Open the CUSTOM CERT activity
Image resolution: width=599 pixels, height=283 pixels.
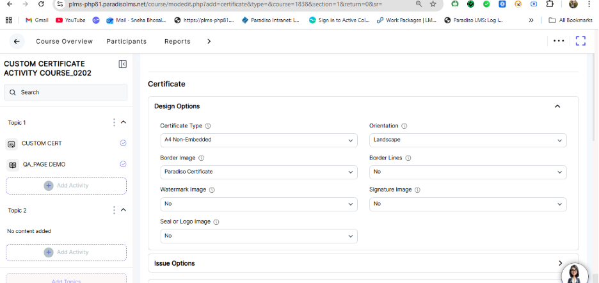42,143
